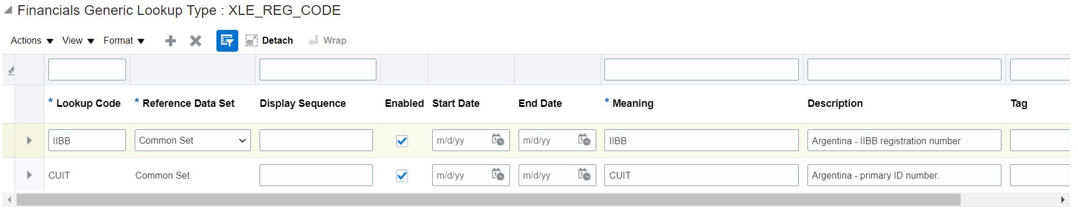Viewport: 1078px width, 212px height.
Task: Click the clear filters icon in filter row
Action: 10,70
